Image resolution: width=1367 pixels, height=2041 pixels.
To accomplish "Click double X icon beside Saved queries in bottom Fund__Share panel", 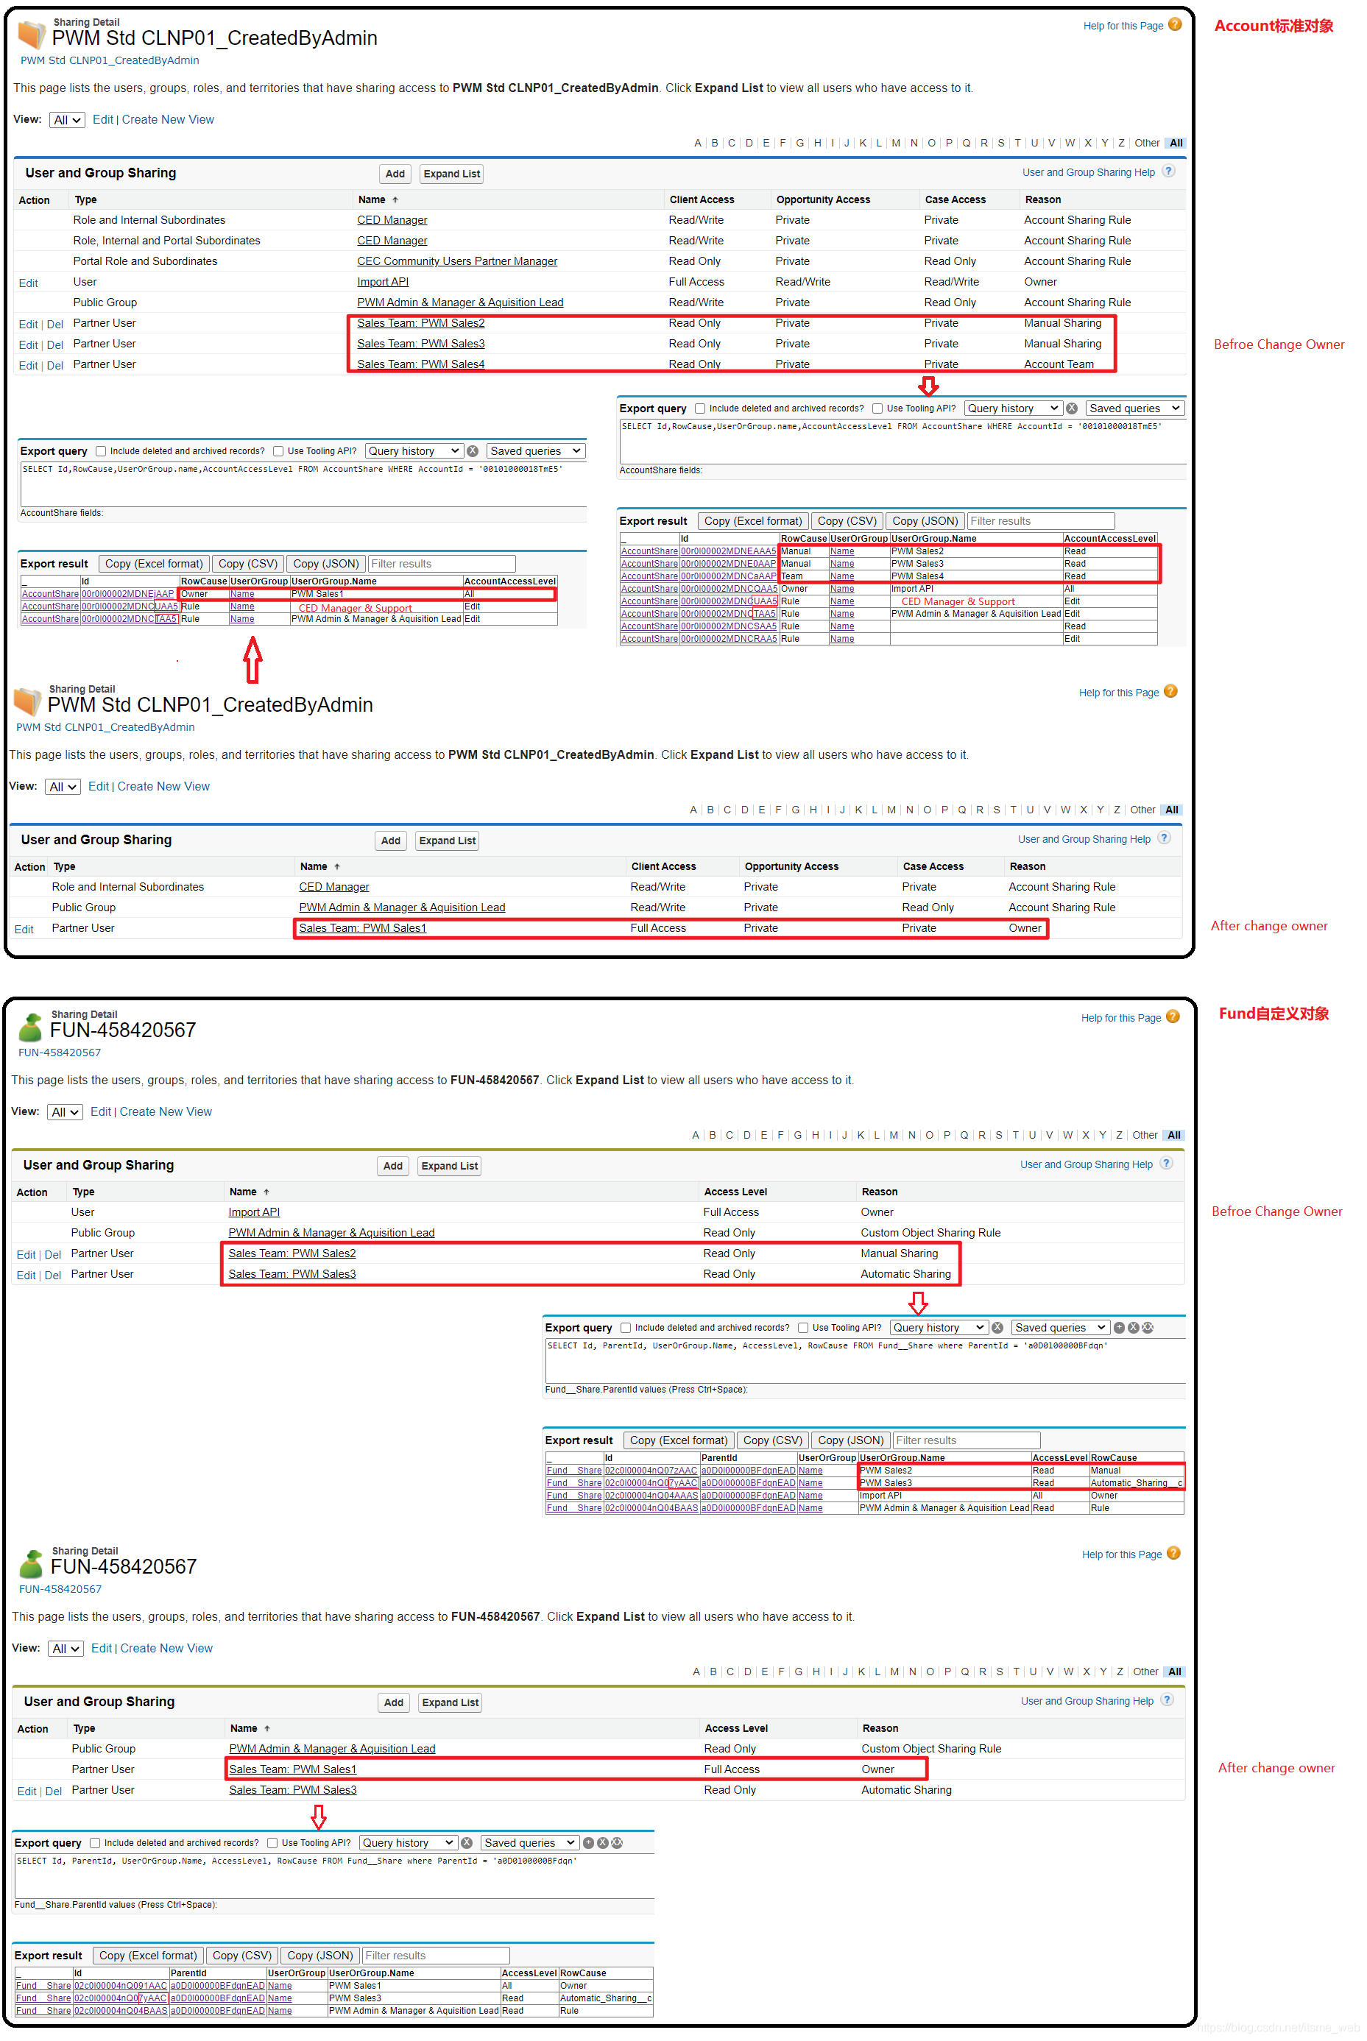I will point(616,1843).
